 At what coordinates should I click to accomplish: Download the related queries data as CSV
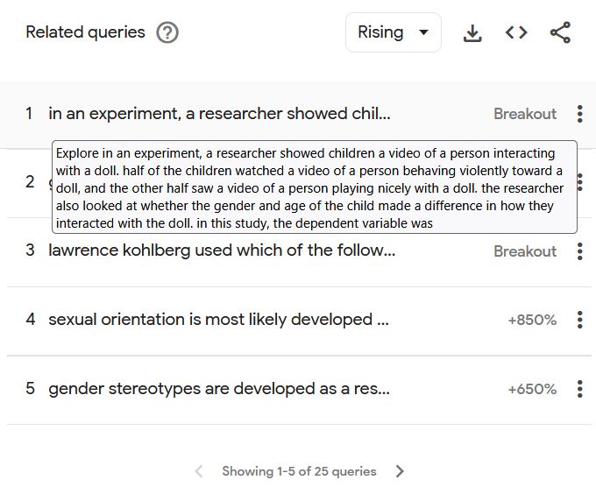coord(472,33)
